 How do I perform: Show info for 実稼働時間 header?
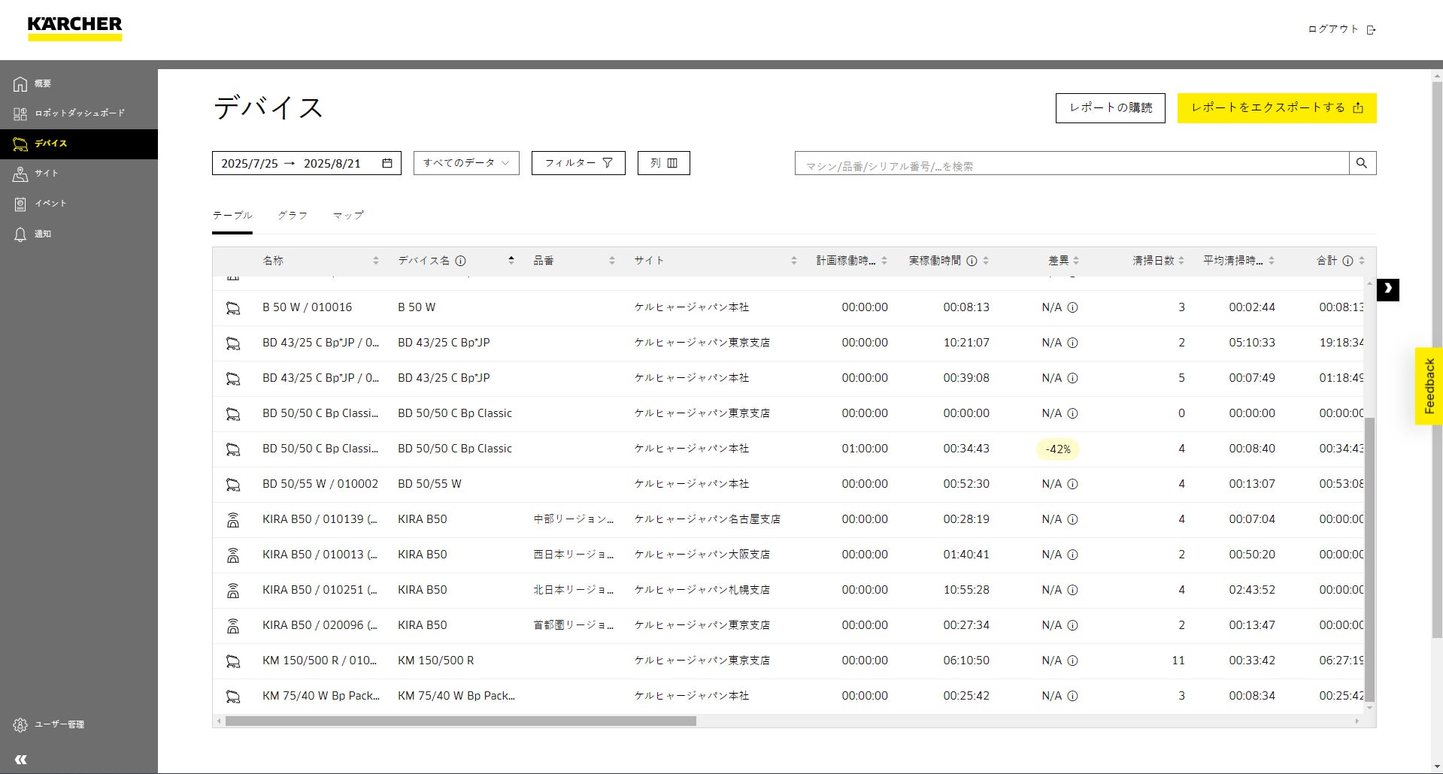[x=972, y=261]
